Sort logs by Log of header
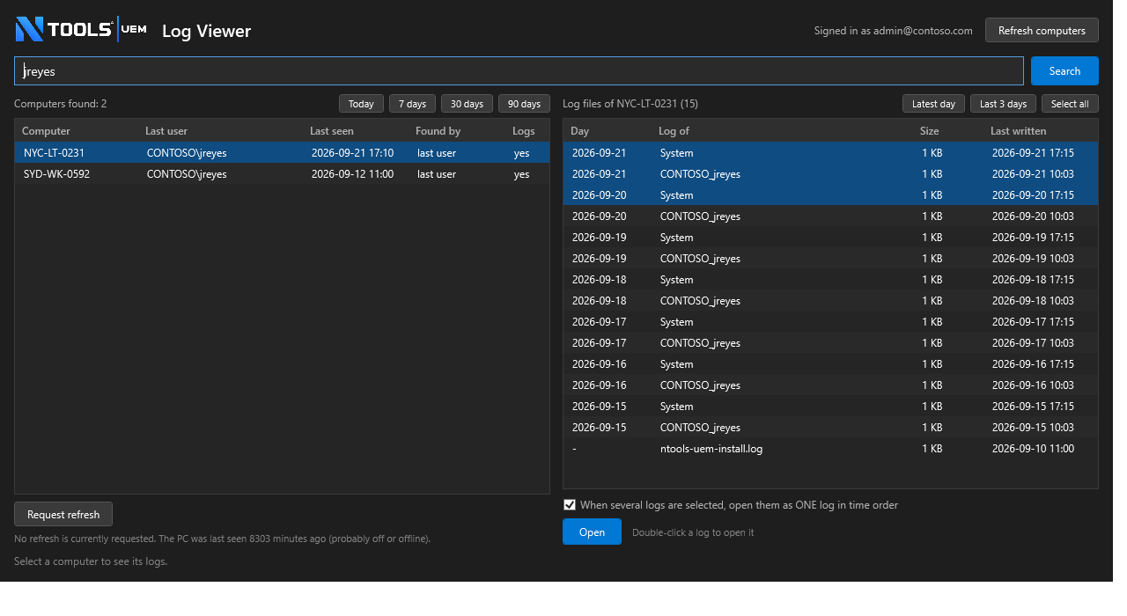The width and height of the screenshot is (1127, 616). 674,131
